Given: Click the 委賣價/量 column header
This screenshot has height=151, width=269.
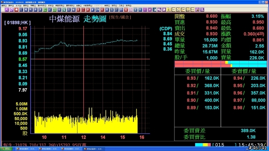Looking at the screenshot, I should point(244,71).
